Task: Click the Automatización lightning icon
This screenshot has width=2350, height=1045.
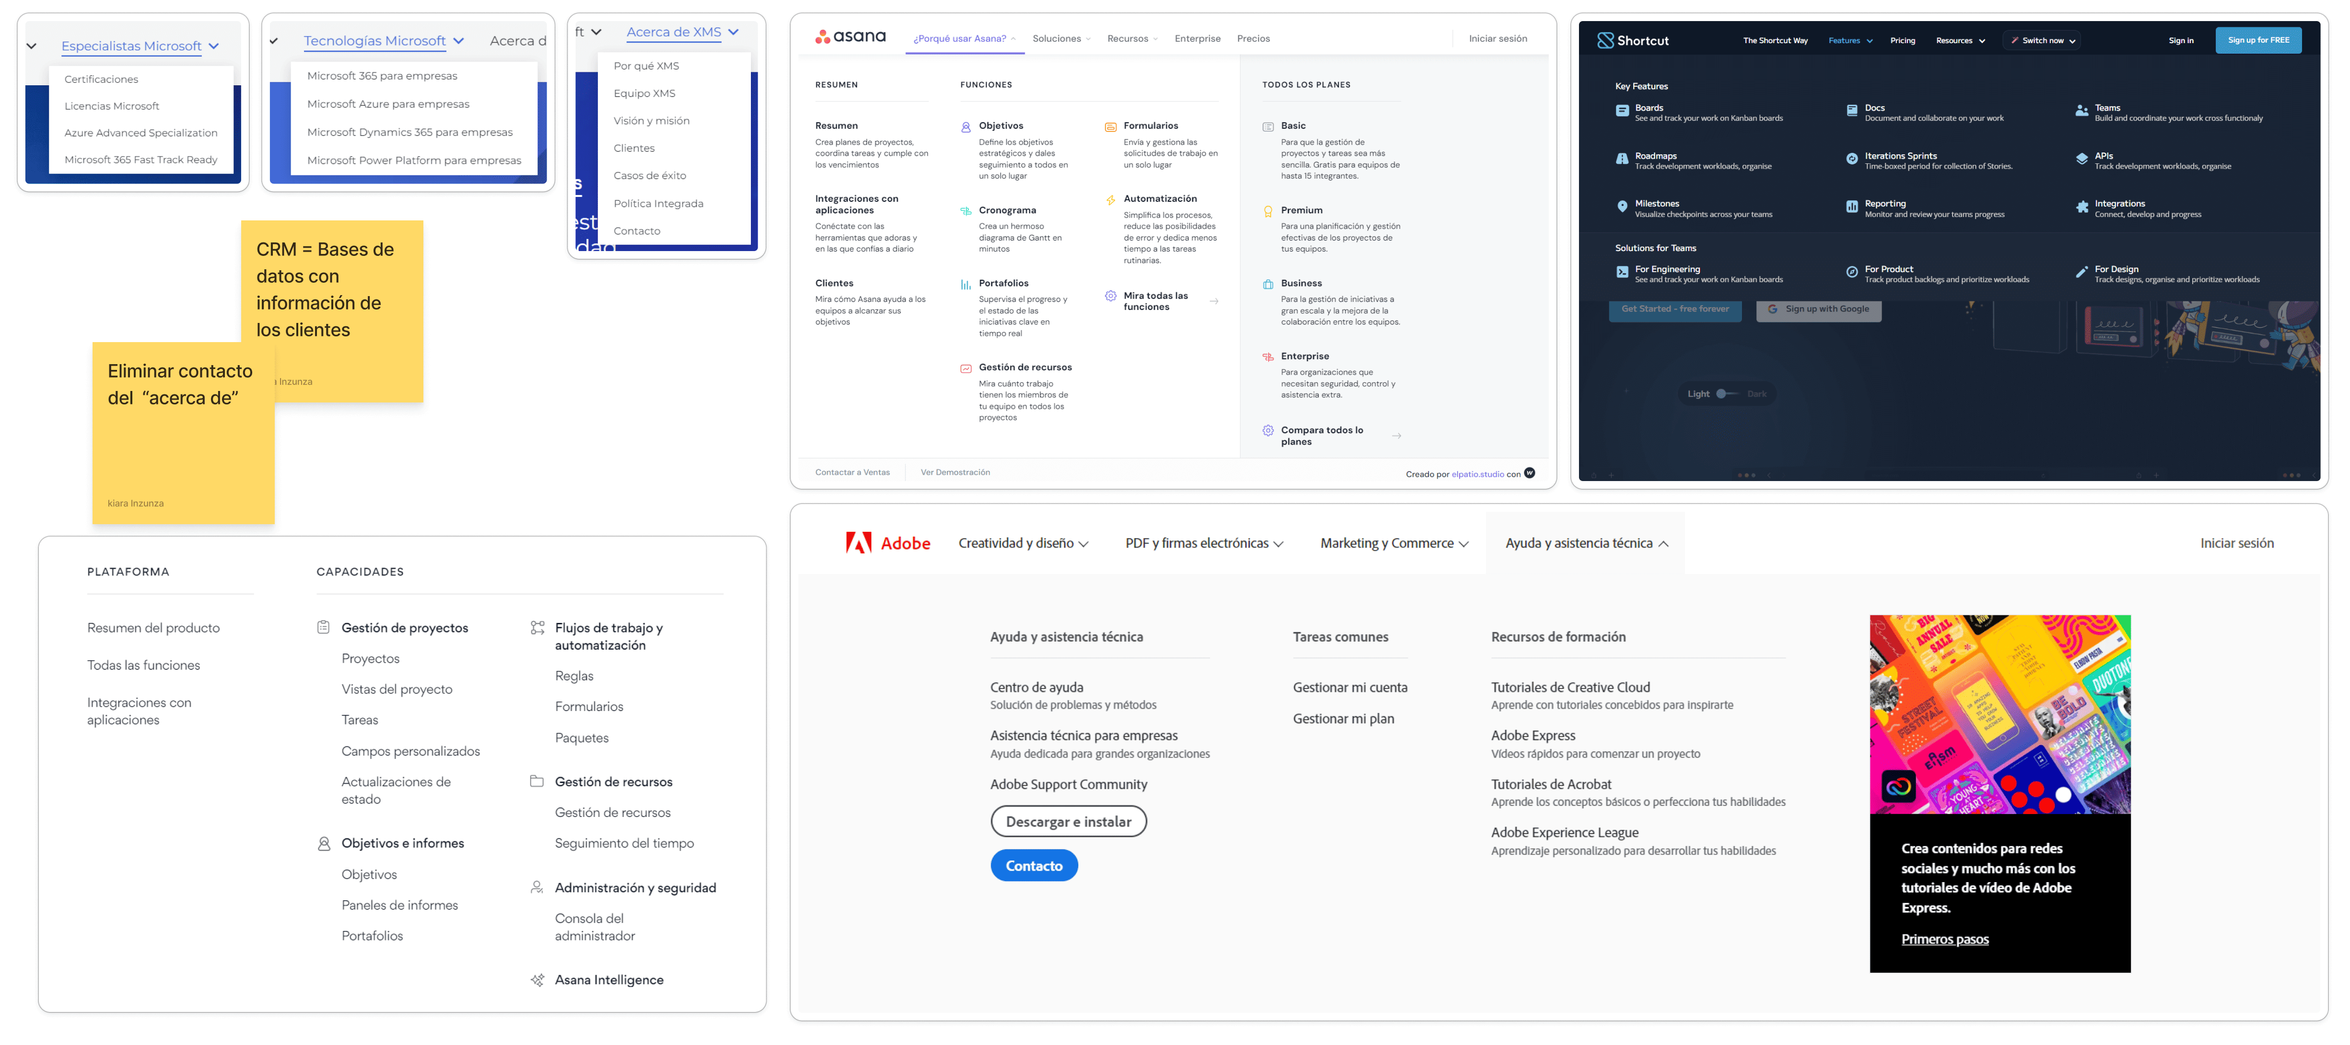Action: (x=1110, y=200)
